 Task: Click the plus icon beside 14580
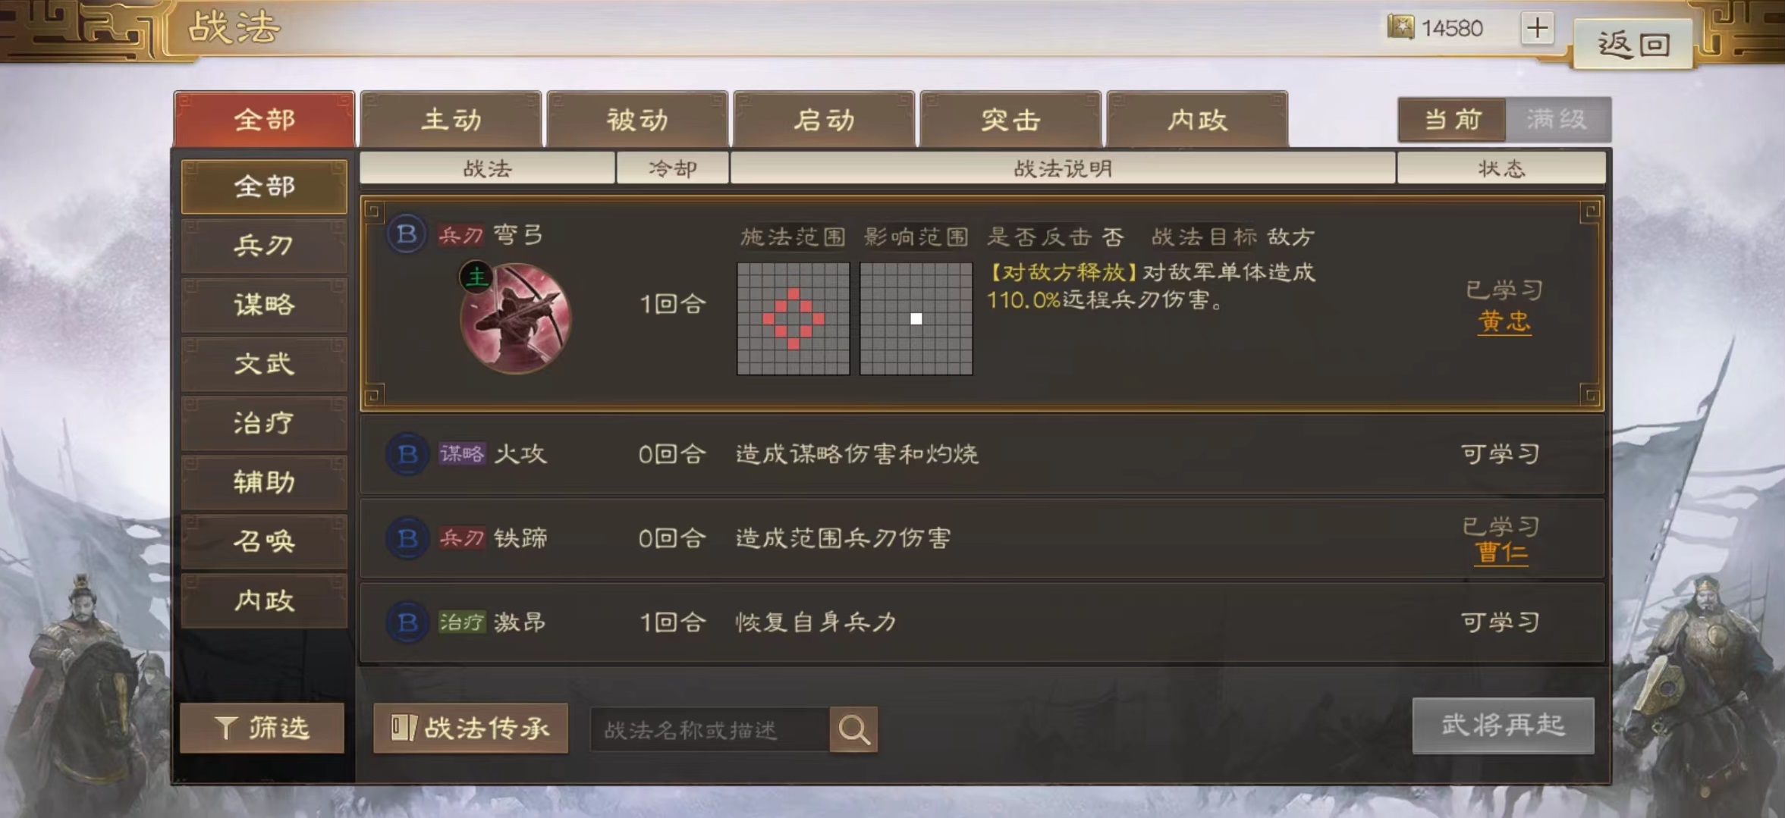[x=1537, y=28]
